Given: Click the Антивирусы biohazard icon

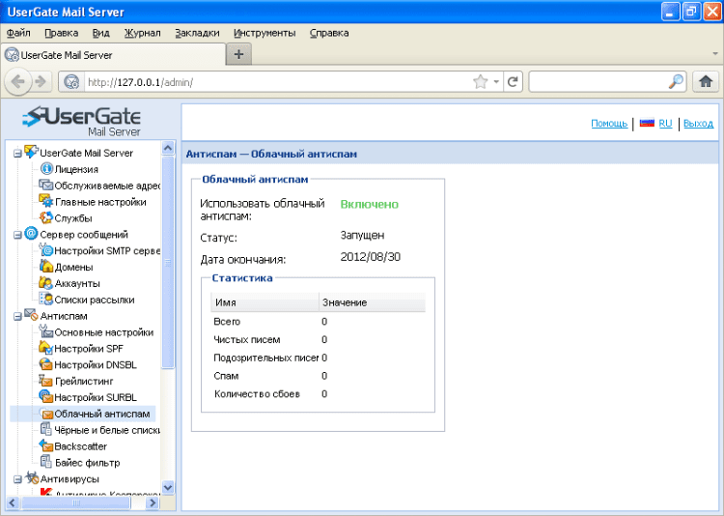Looking at the screenshot, I should 32,478.
